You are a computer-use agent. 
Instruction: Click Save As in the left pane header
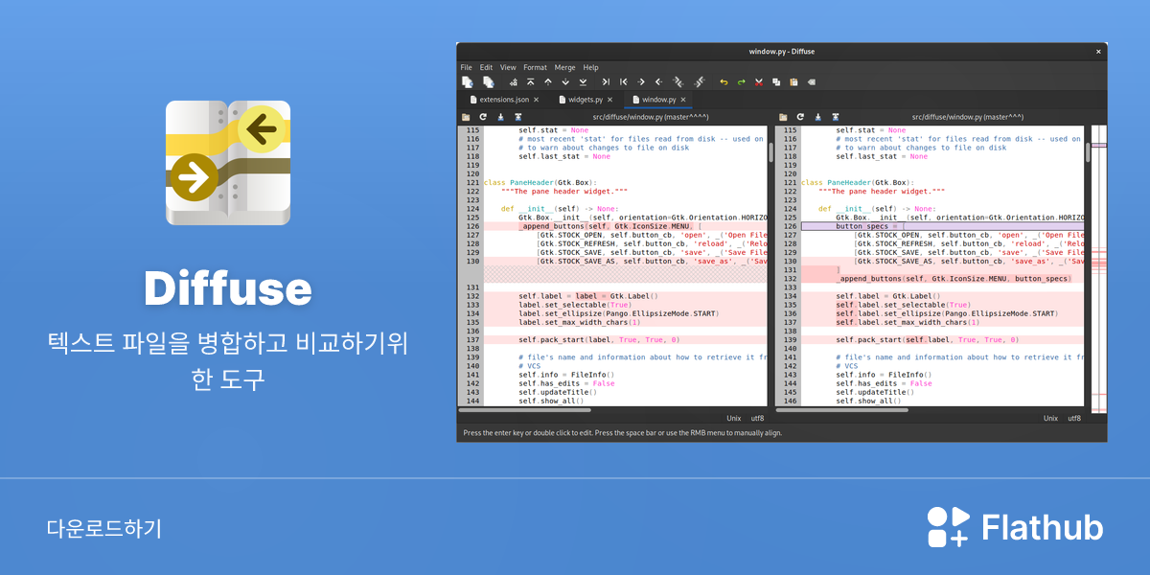click(x=517, y=117)
